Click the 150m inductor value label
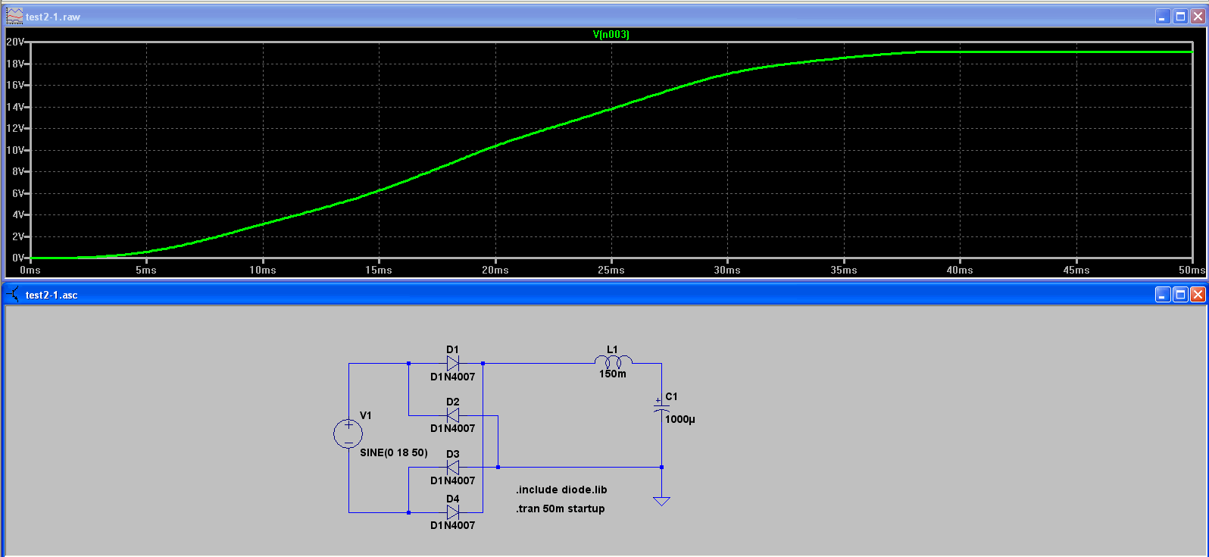The height and width of the screenshot is (557, 1209). [613, 374]
